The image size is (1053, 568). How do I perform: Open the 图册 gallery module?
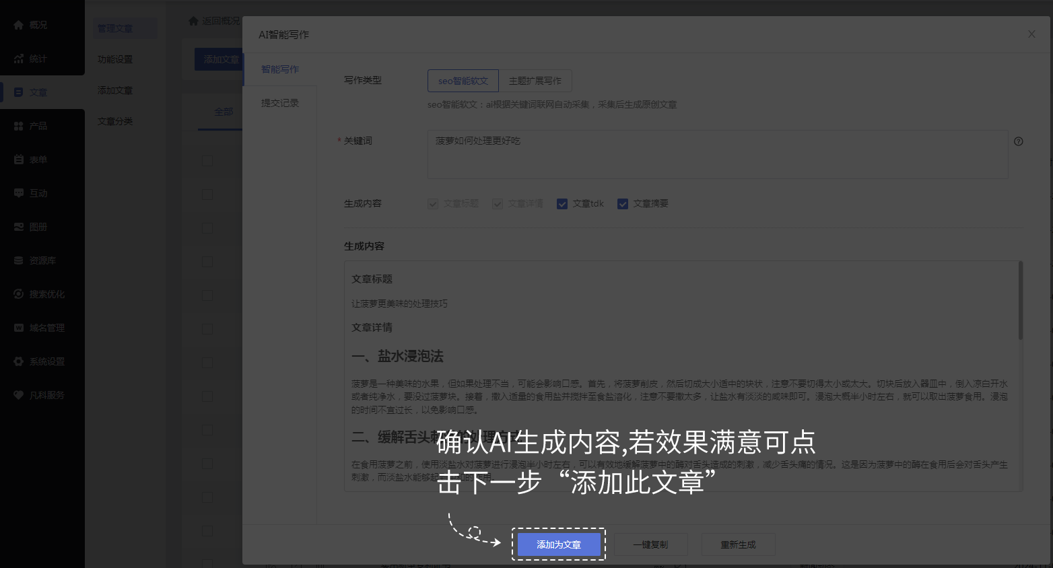(x=30, y=226)
